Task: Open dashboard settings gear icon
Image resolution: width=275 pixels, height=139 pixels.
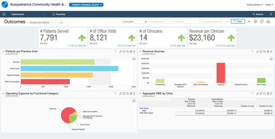Action: pos(255,22)
